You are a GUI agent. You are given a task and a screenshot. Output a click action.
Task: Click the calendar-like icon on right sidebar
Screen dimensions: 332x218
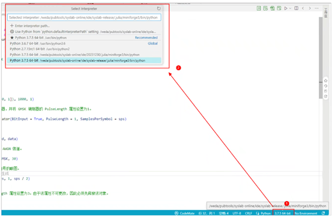point(325,91)
